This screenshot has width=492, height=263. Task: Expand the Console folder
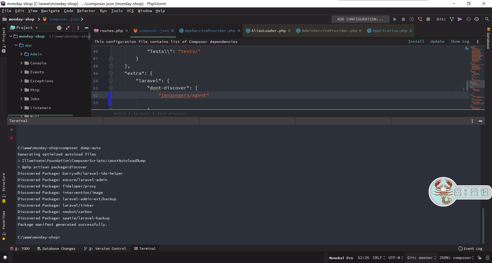tap(22, 63)
